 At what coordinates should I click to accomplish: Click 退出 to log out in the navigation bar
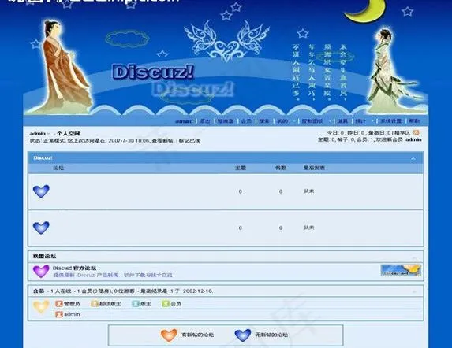click(204, 121)
